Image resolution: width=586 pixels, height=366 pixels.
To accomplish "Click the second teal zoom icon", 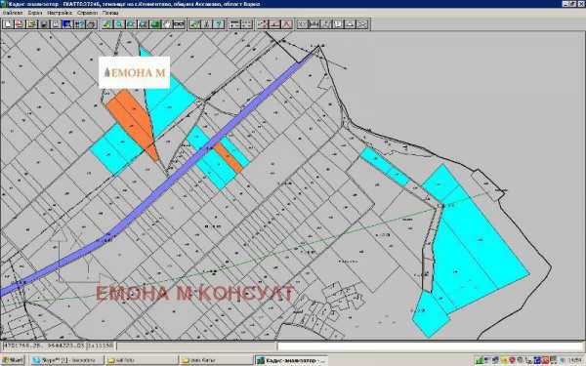I will click(x=131, y=24).
